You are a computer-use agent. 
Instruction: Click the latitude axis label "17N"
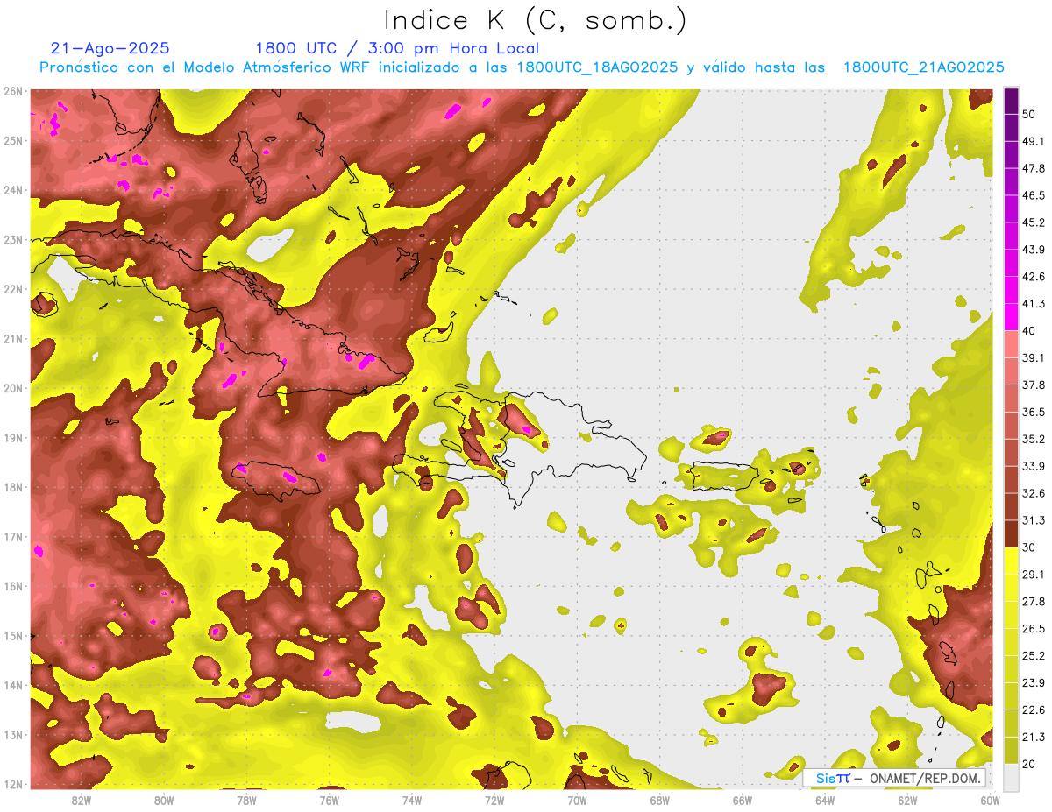click(x=13, y=537)
